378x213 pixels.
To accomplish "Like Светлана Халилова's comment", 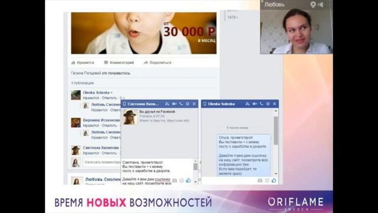I will (91, 153).
